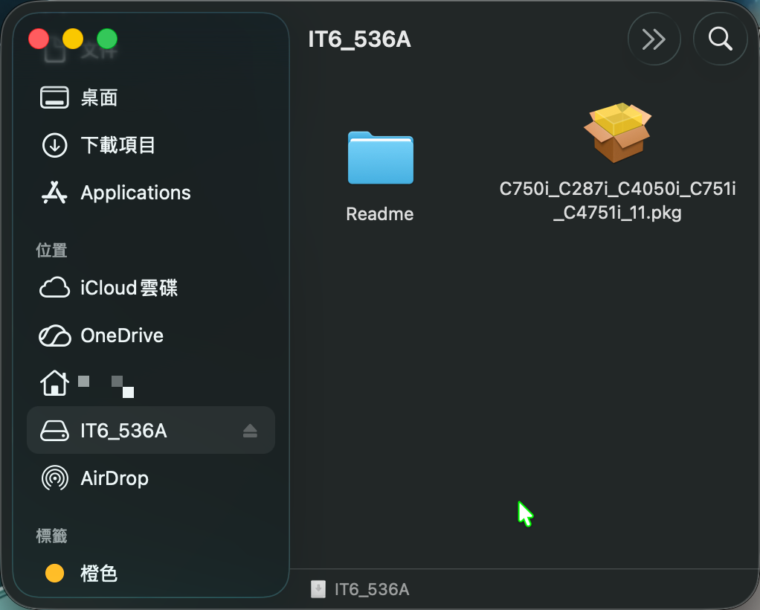Click IT6_536A in the path bar
The height and width of the screenshot is (610, 760).
pos(372,589)
